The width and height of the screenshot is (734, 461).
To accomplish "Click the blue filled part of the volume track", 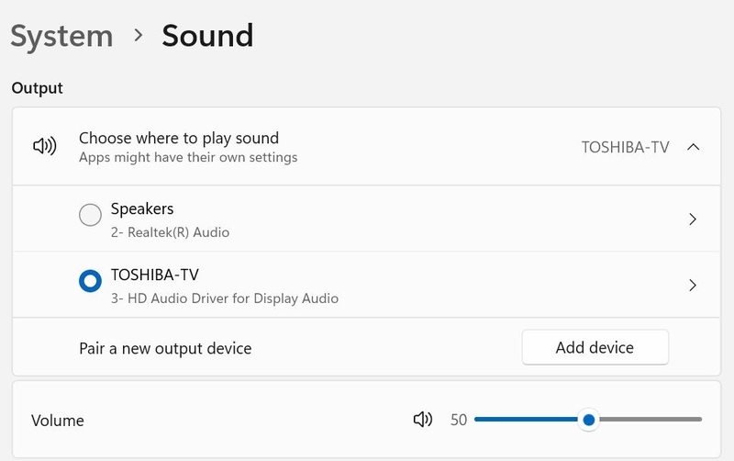I will [x=527, y=420].
